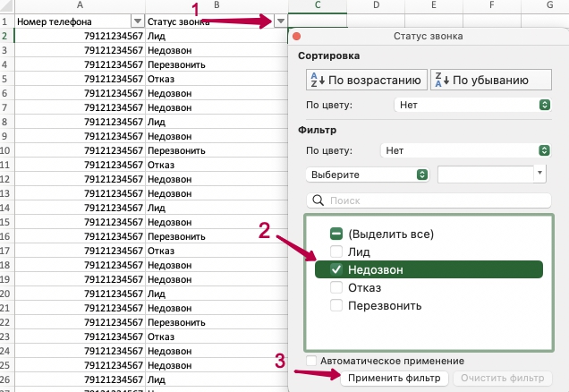Toggle (Выделить все) checkbox

tap(336, 234)
